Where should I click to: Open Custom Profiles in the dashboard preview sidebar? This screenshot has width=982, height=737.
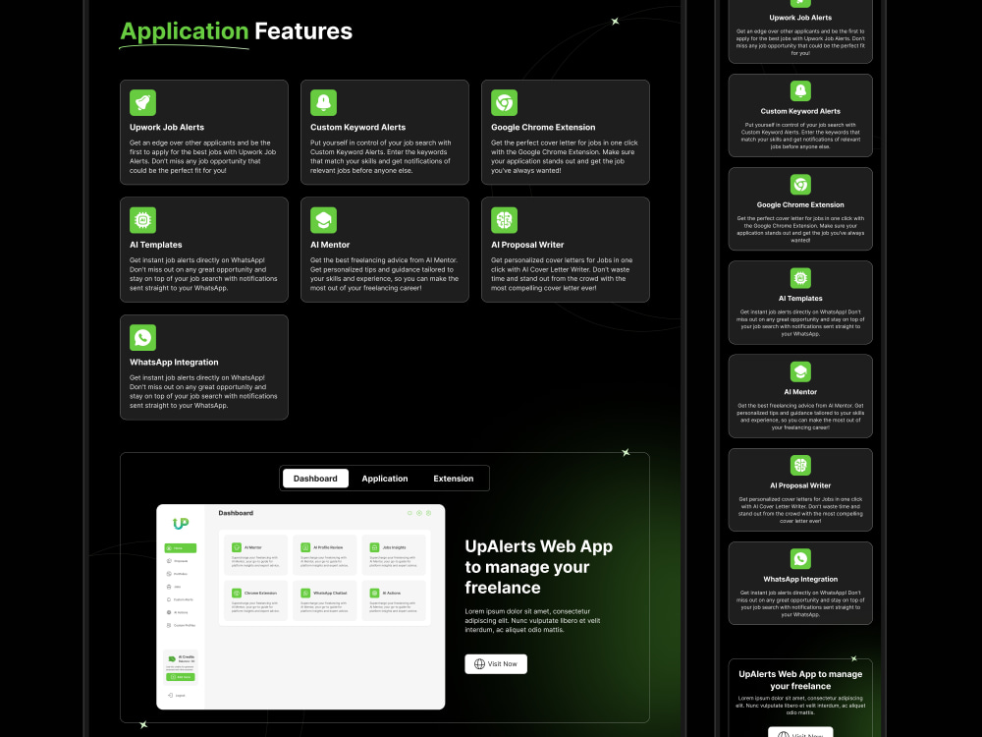click(x=181, y=625)
